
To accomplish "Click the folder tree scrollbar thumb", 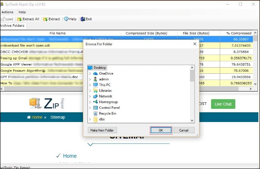I will click(192, 76).
